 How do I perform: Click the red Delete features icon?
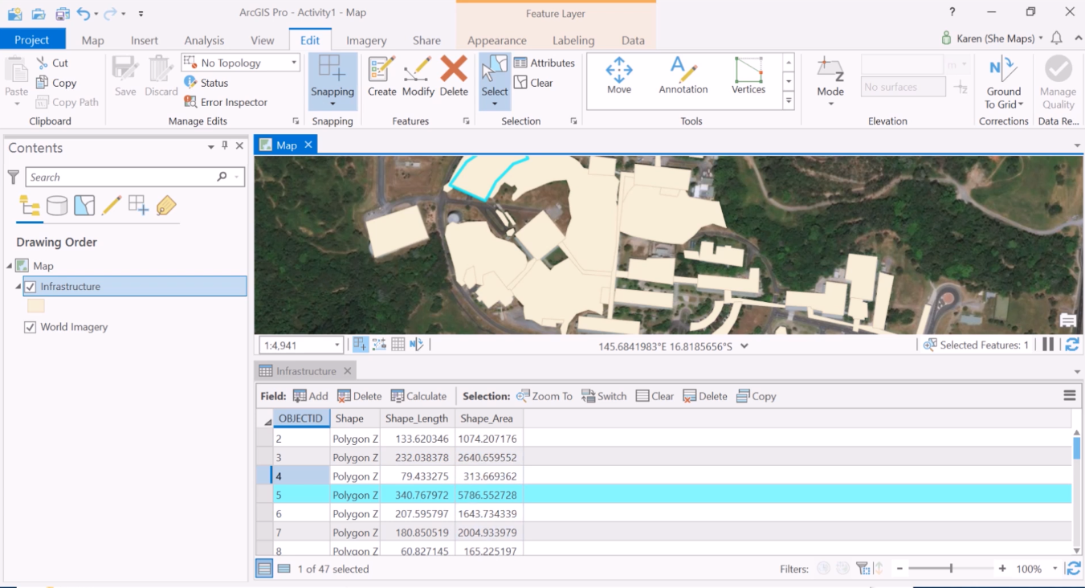pyautogui.click(x=454, y=69)
